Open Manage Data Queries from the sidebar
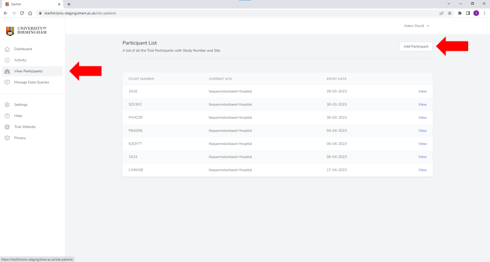Image resolution: width=490 pixels, height=262 pixels. tap(31, 82)
